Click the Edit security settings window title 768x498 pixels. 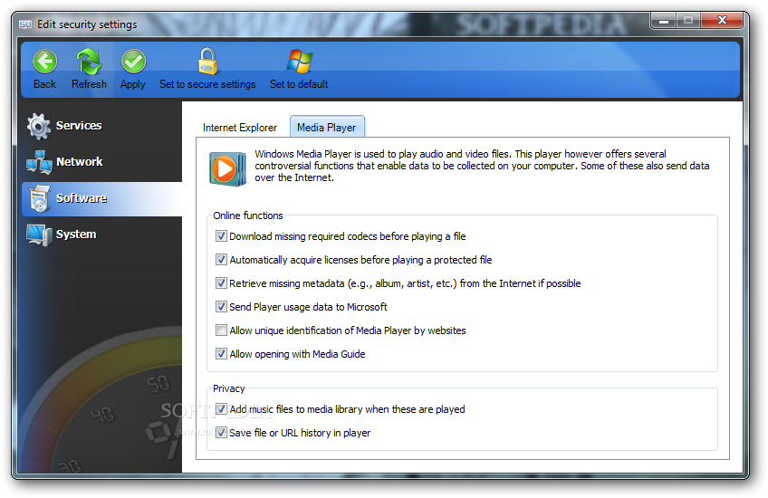[87, 24]
